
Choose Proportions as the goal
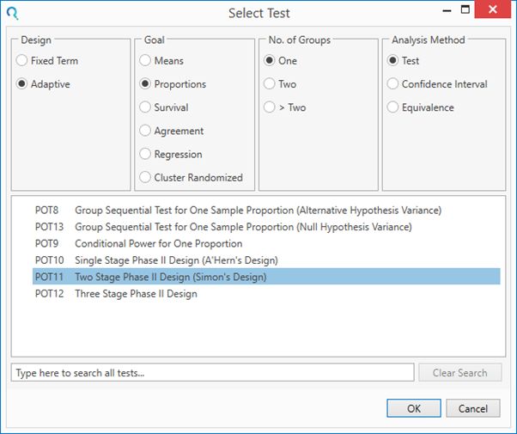click(145, 84)
